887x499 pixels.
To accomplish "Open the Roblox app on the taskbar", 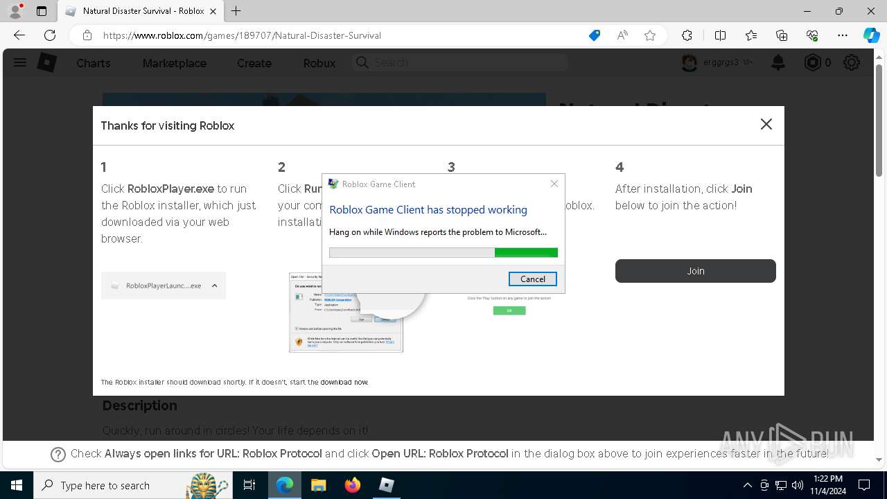I will [386, 485].
